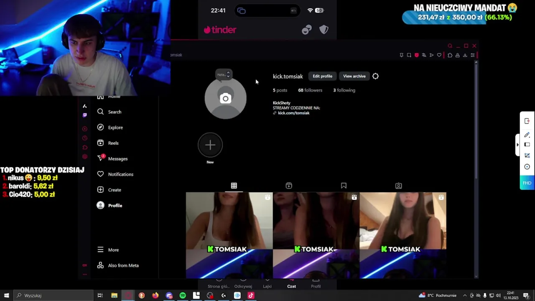
Task: Open the Notifications panel
Action: click(x=115, y=174)
